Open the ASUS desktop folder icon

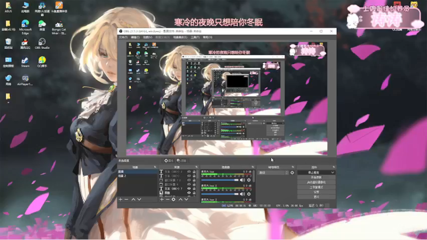point(8,7)
